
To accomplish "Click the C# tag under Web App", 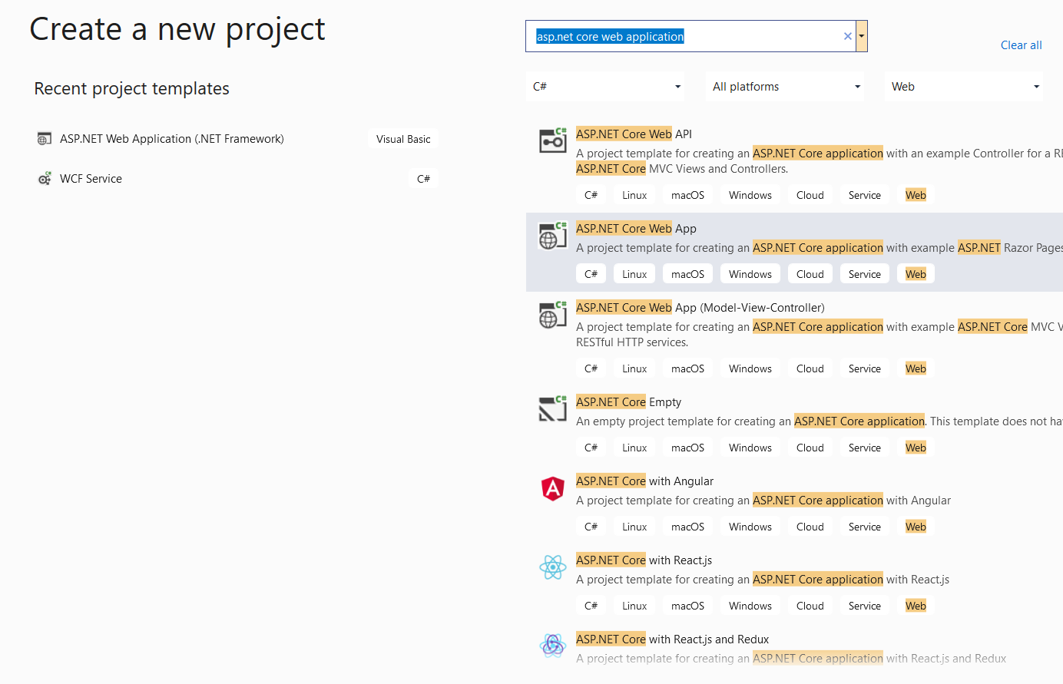I will pos(591,274).
